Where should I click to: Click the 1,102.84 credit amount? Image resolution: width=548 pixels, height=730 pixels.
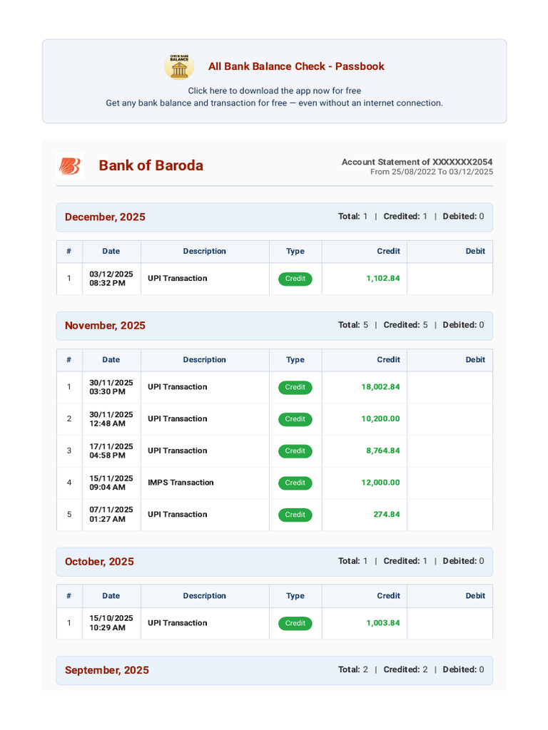pos(383,279)
